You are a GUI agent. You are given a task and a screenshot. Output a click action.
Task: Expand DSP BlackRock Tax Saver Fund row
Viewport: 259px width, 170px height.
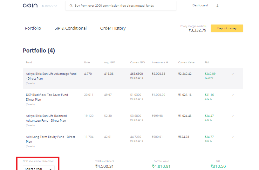(x=233, y=95)
